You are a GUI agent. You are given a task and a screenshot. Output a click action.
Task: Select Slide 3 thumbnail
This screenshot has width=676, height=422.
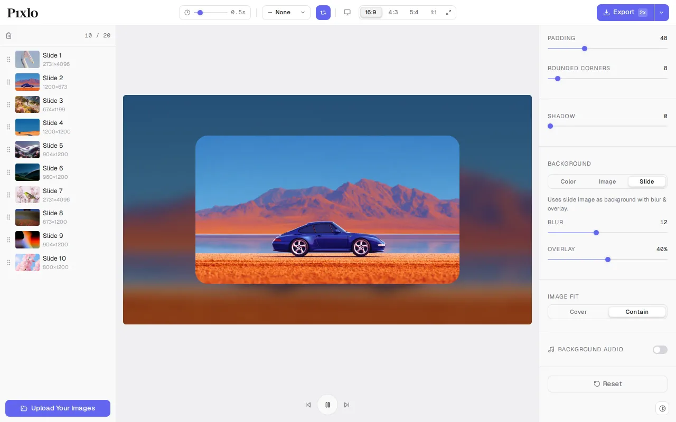pos(27,105)
